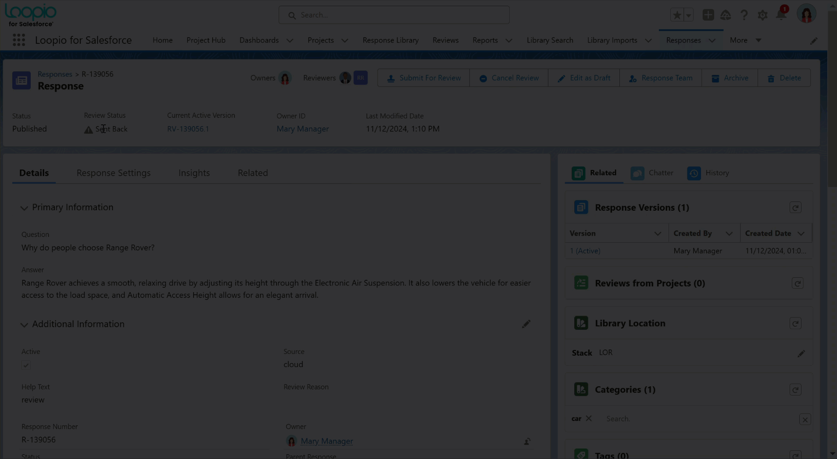The image size is (837, 459).
Task: Click the Response record icon
Action: [21, 80]
